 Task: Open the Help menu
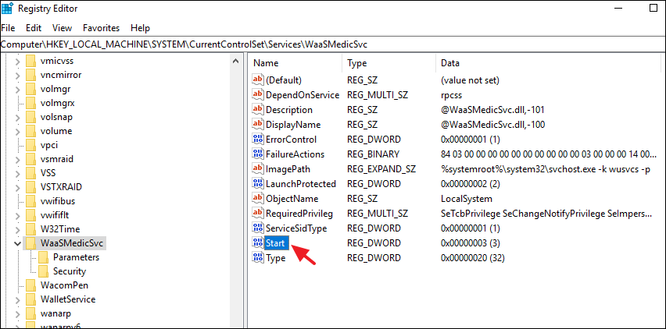pyautogui.click(x=140, y=28)
